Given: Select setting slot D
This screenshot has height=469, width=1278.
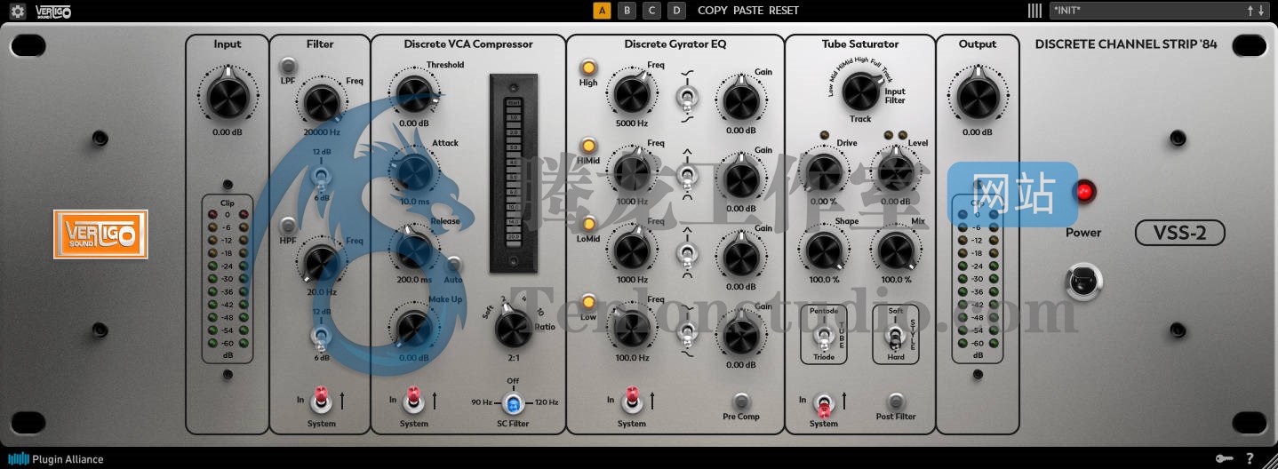Looking at the screenshot, I should [677, 11].
